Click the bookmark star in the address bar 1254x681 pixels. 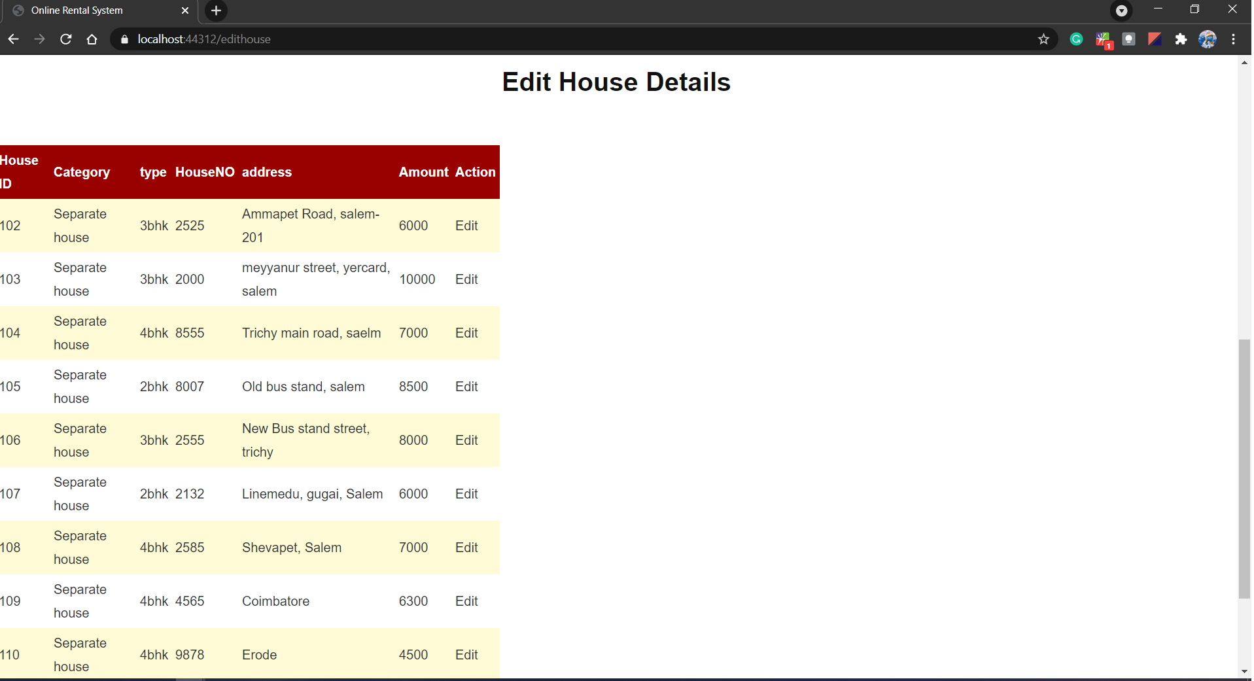(x=1043, y=39)
